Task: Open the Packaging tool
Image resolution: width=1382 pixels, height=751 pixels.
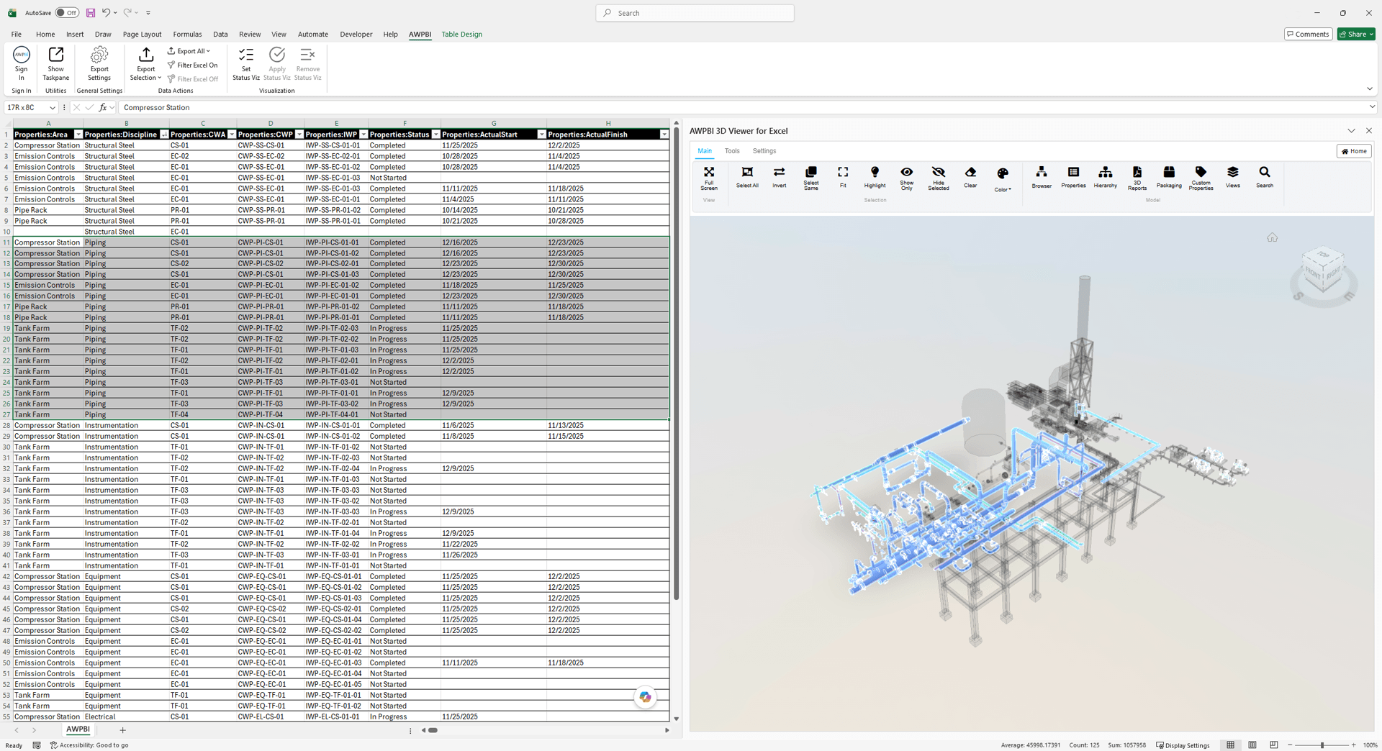Action: point(1169,177)
